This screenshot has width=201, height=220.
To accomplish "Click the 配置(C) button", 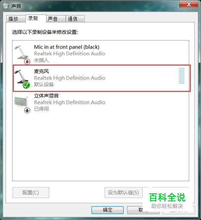I will 31,192.
